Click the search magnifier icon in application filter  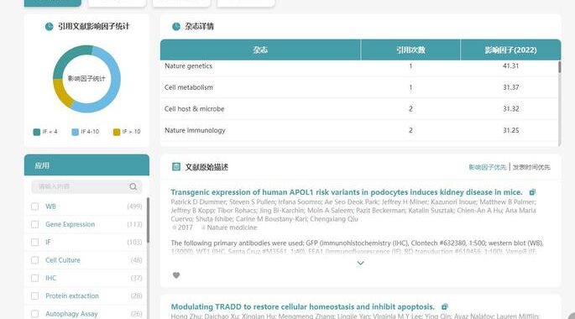(133, 186)
